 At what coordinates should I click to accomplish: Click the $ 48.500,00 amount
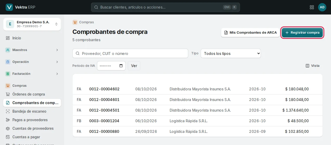coord(298,121)
